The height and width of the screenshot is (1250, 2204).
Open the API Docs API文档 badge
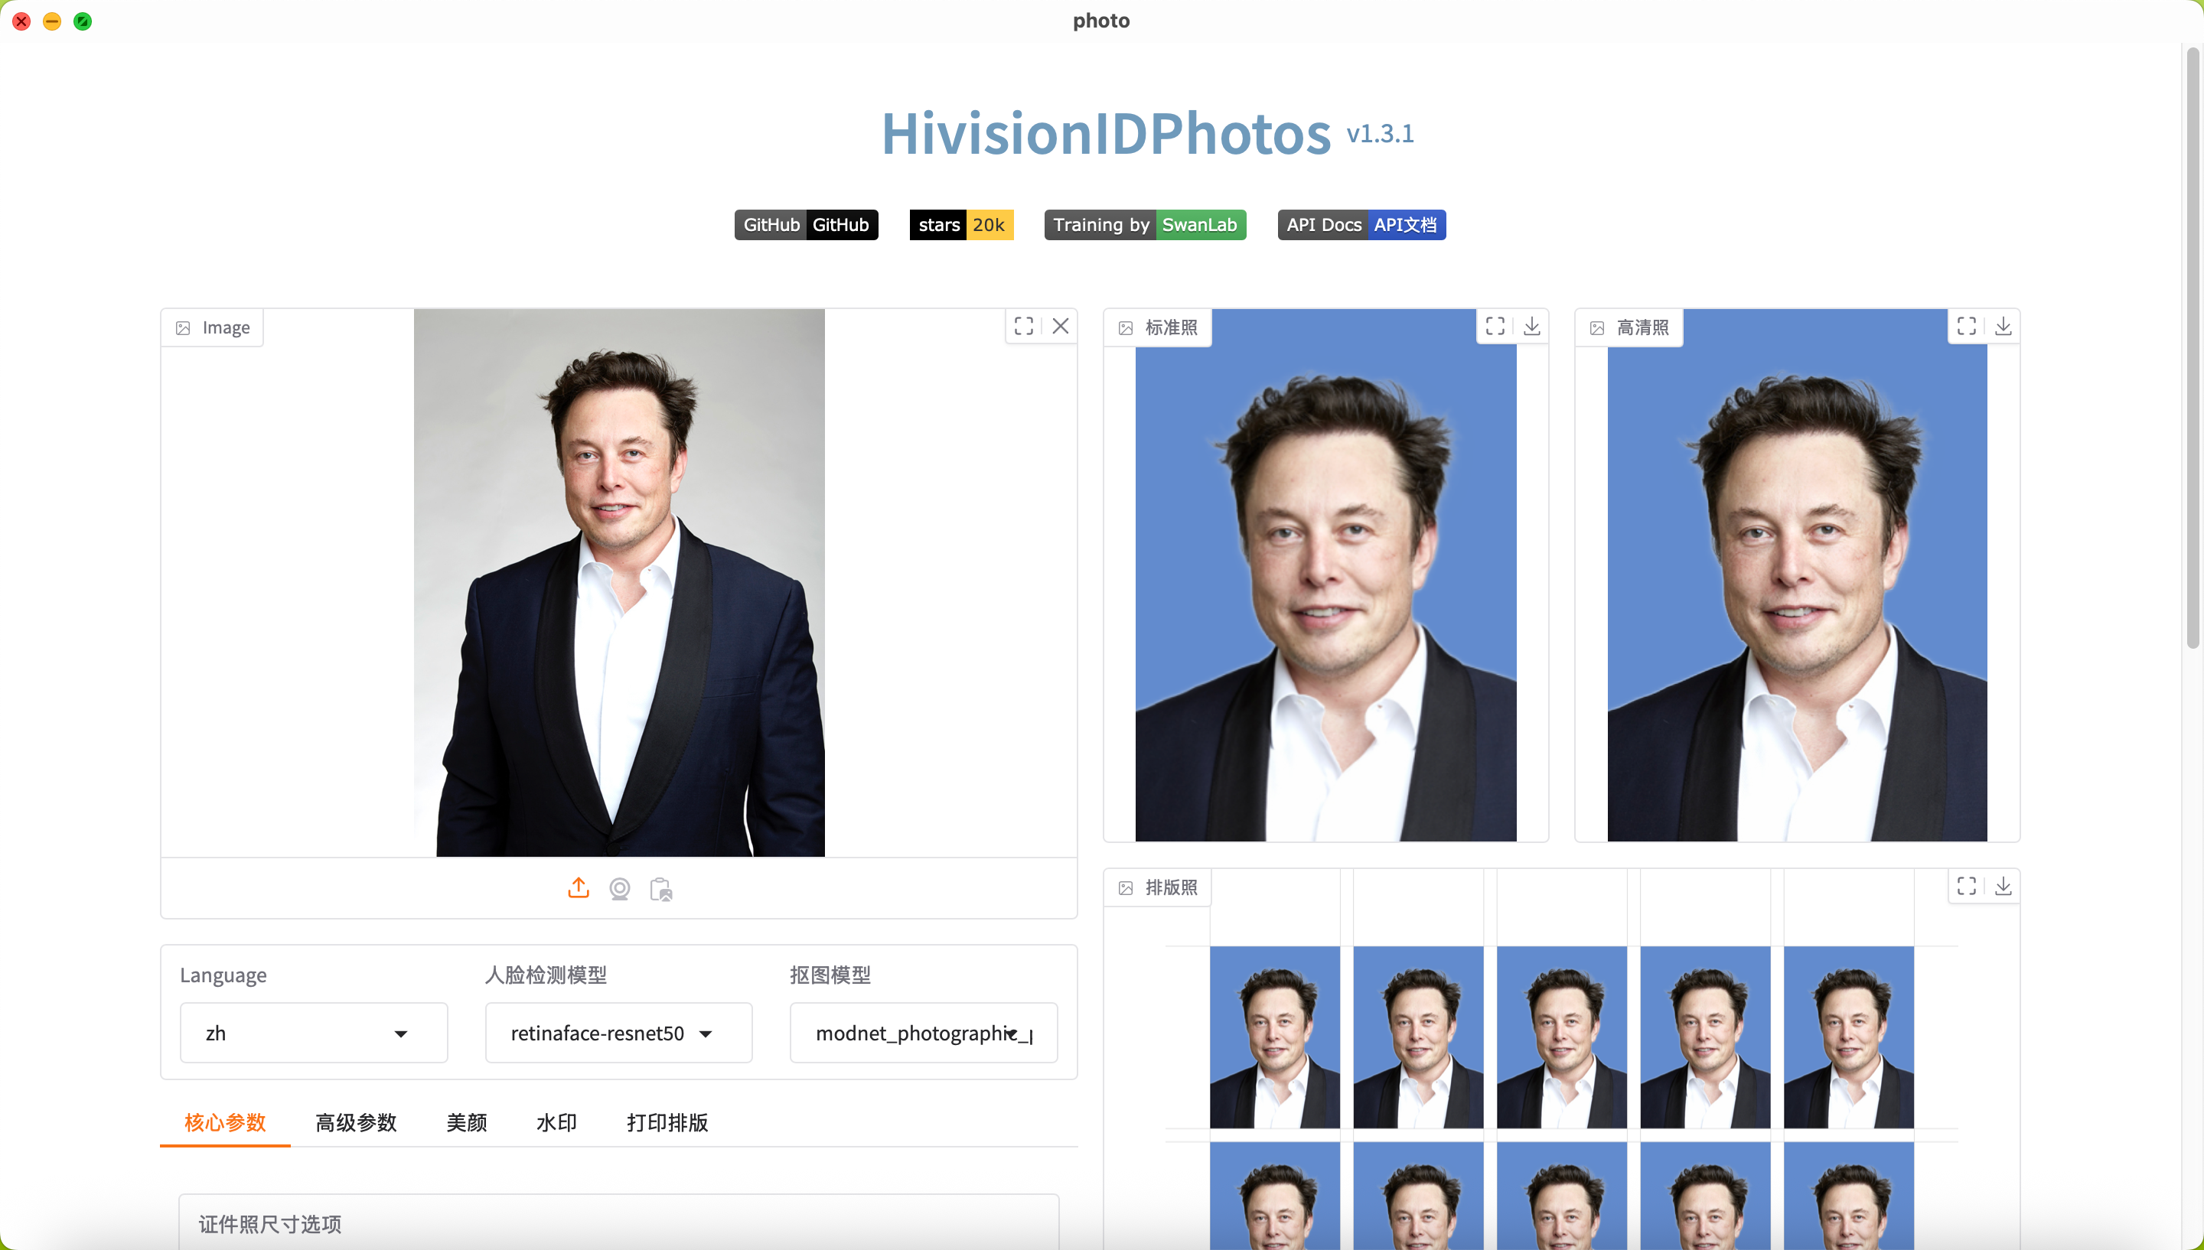point(1361,225)
